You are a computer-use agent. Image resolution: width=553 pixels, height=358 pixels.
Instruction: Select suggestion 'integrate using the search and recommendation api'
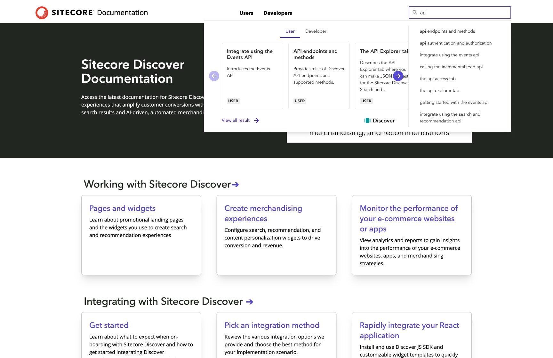(x=450, y=118)
